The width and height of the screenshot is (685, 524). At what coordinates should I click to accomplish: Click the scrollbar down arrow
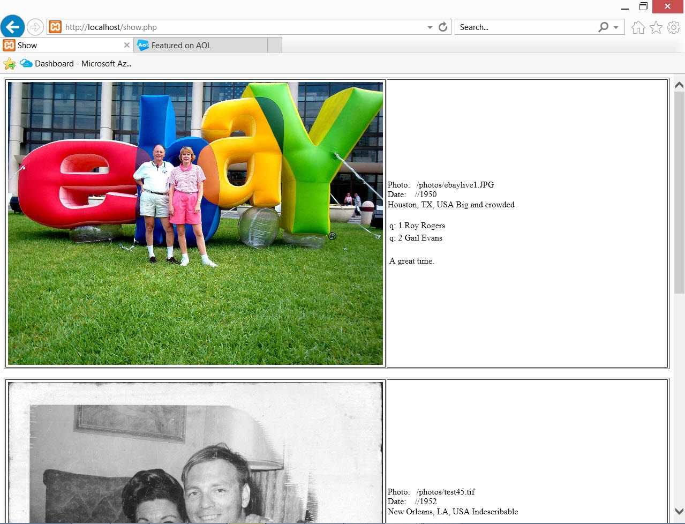point(679,512)
